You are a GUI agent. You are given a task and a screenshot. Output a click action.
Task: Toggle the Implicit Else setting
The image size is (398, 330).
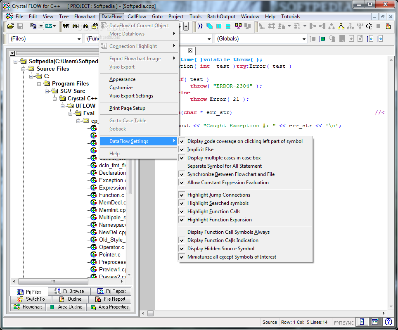pos(245,150)
